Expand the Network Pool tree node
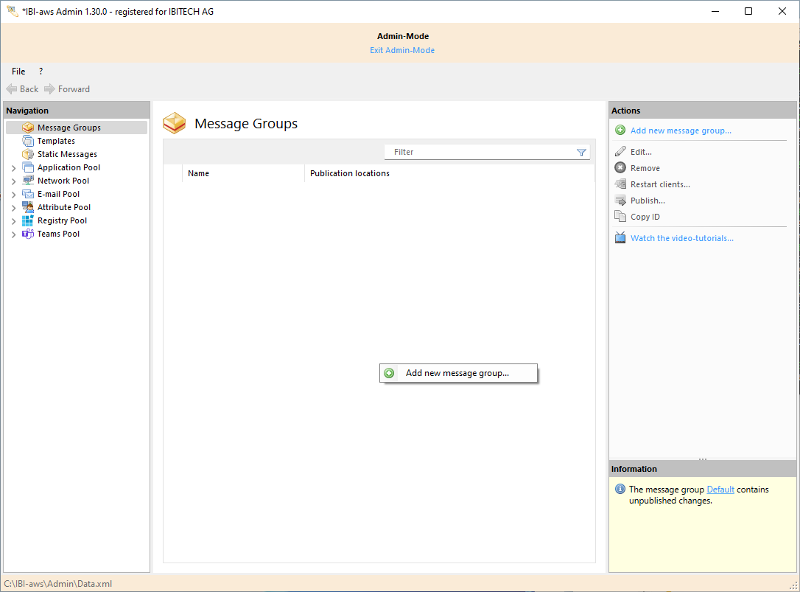The width and height of the screenshot is (800, 592). (13, 181)
